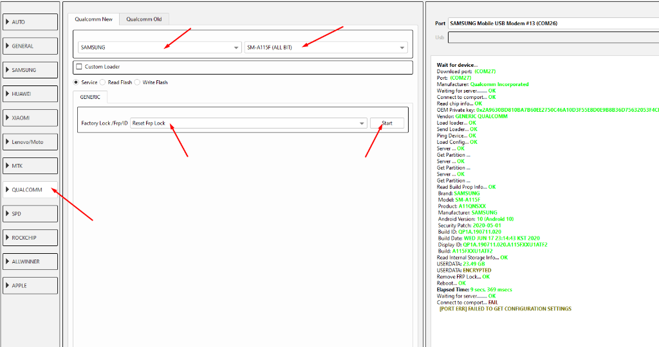This screenshot has width=659, height=347.
Task: Click the Port field showing SAMSUNG Mobile USB Modem
Action: tap(553, 23)
